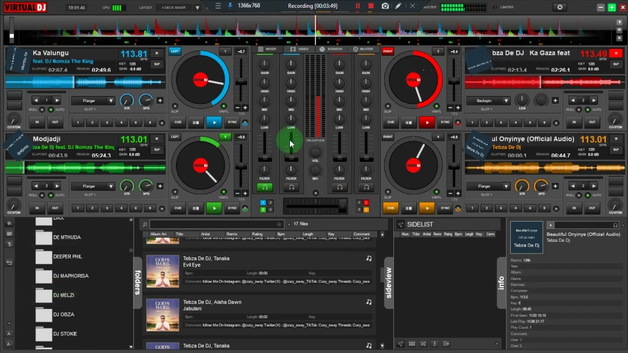Click the blue channel FILTER knob
The width and height of the screenshot is (628, 353).
point(291,170)
